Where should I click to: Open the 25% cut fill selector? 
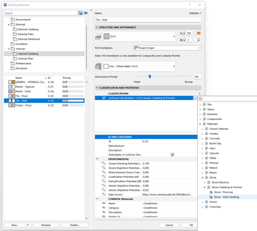tap(139, 37)
